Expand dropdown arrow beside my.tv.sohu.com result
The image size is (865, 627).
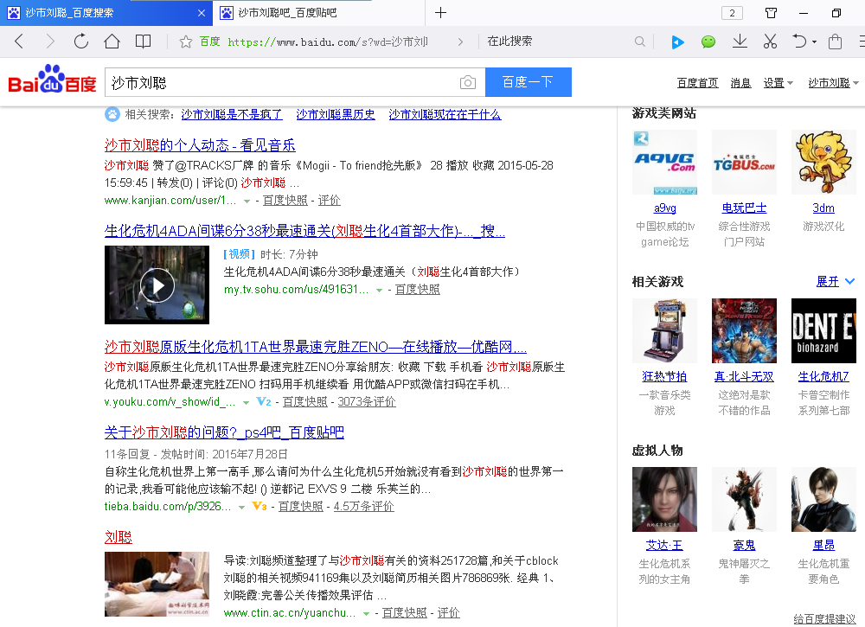[x=379, y=290]
